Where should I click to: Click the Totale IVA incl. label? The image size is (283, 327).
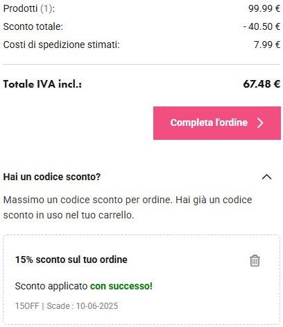42,84
